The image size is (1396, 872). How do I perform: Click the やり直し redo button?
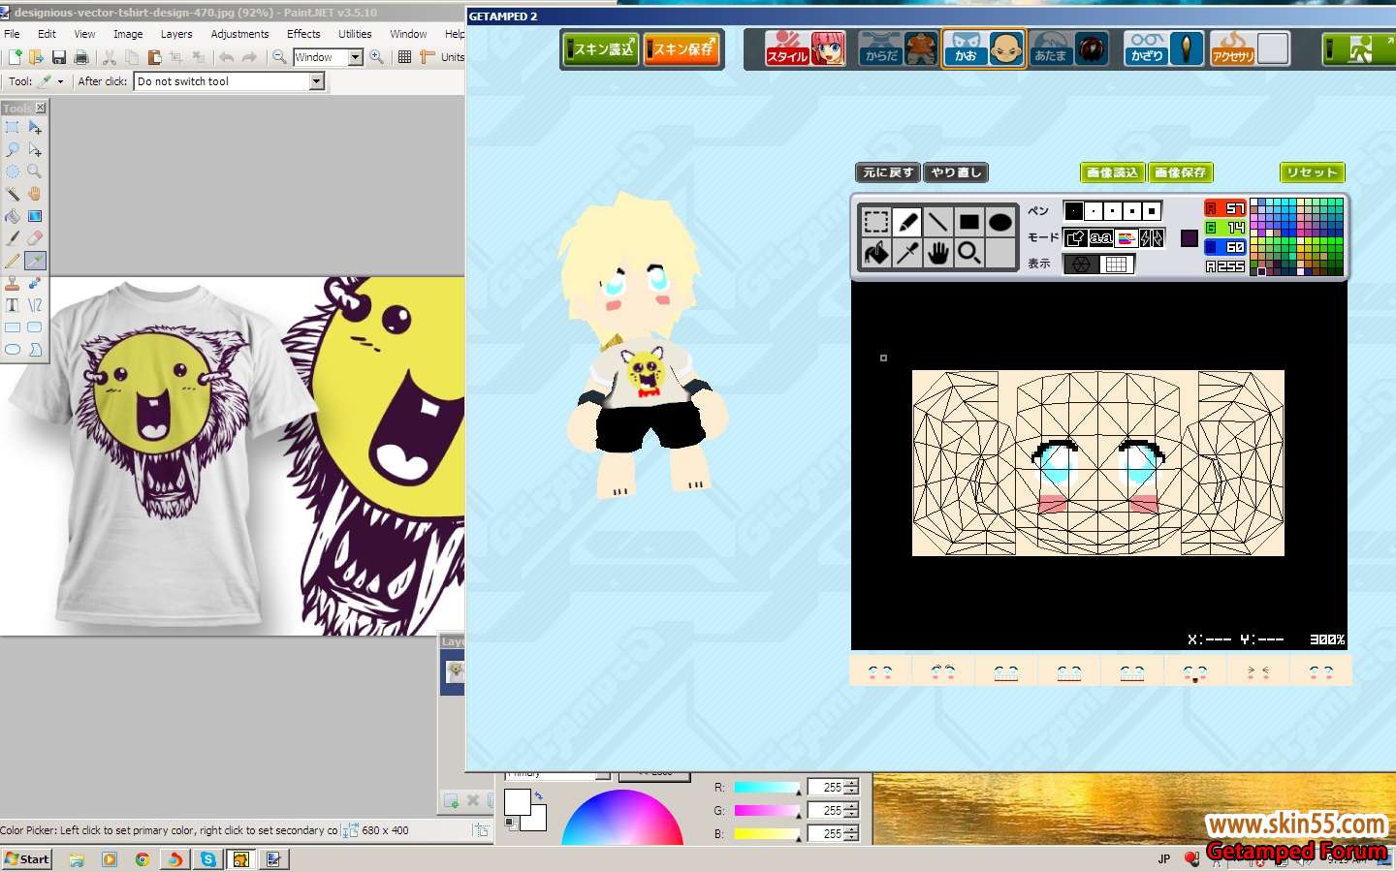(956, 172)
